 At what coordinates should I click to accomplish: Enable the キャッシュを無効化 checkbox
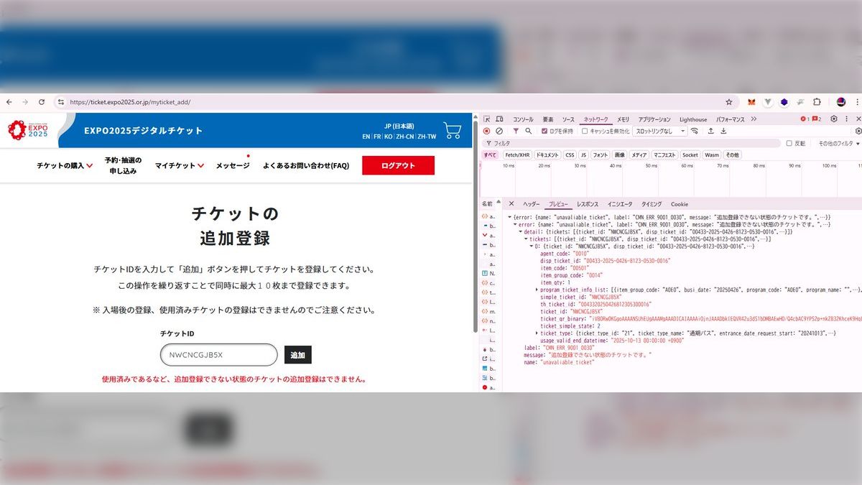584,131
